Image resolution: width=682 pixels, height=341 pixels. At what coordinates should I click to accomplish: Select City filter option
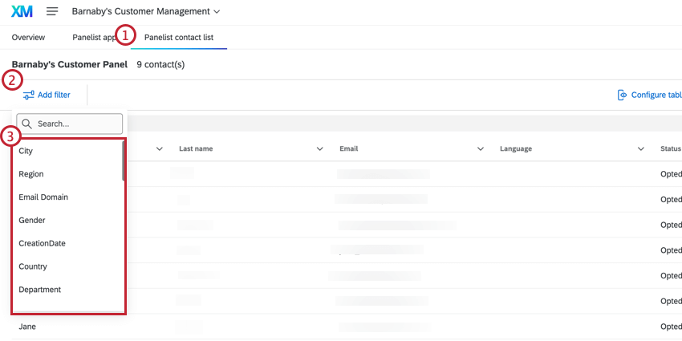pyautogui.click(x=67, y=151)
